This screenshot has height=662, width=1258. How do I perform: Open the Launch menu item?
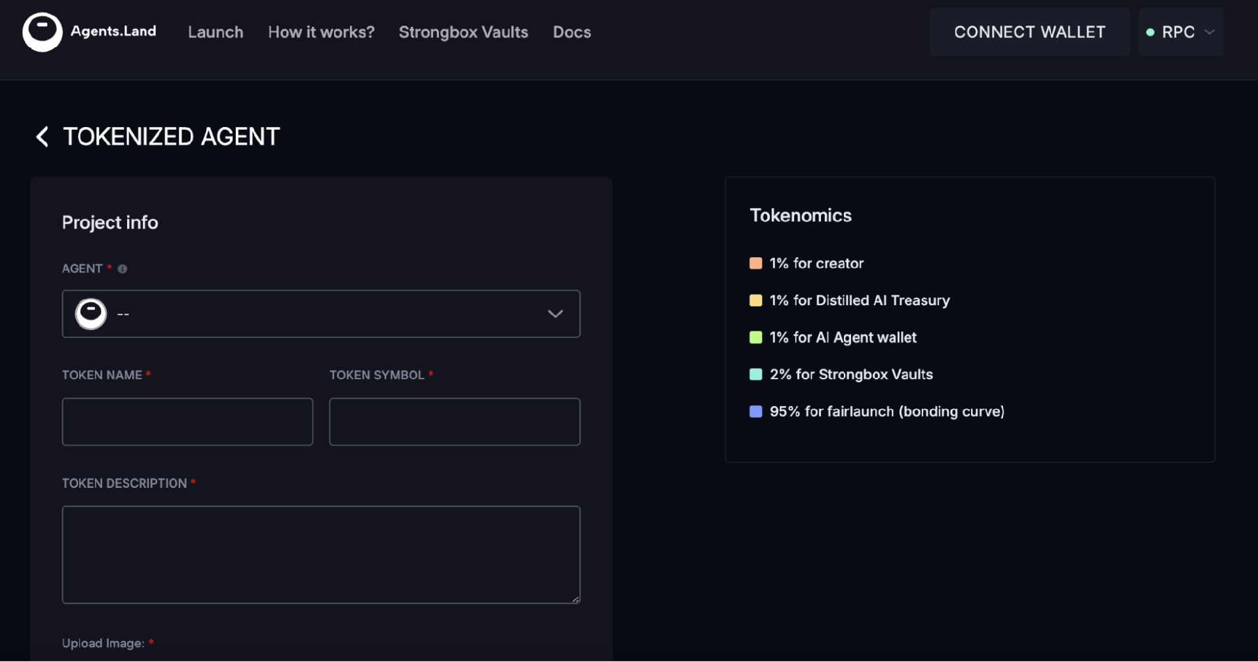point(216,32)
